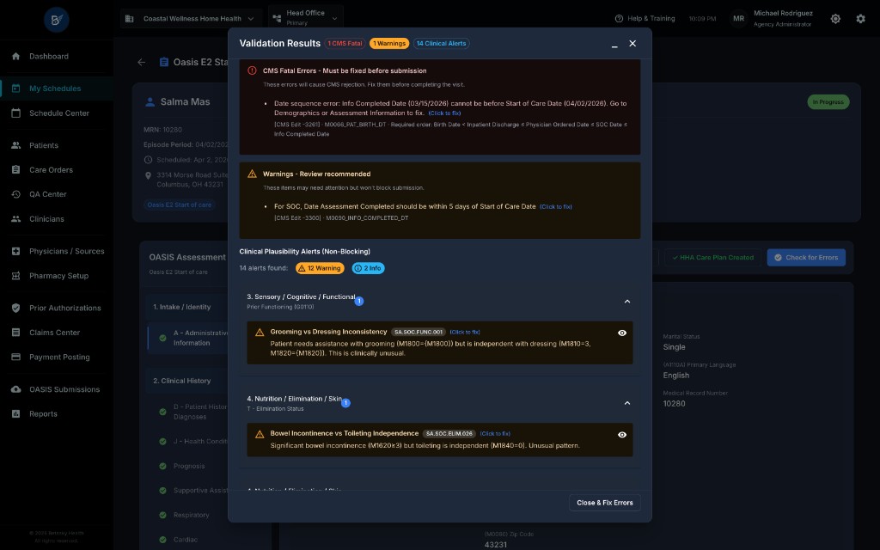Toggle eye icon for Grooming vs Dressing alert
This screenshot has width=880, height=550.
pos(622,333)
